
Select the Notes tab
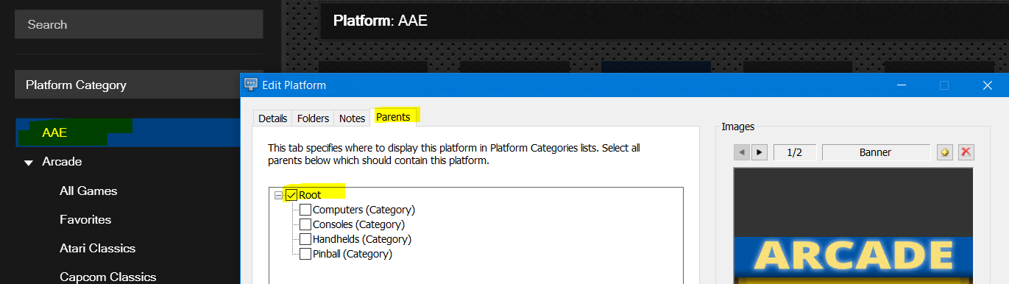click(x=352, y=118)
